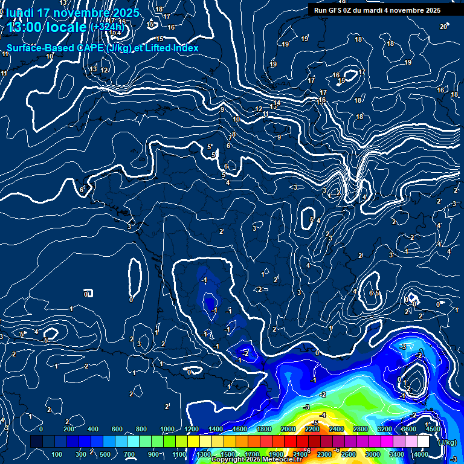Click the '20' lifted index contour label
Image resolution: width=464 pixels, height=464 pixels.
point(443,27)
